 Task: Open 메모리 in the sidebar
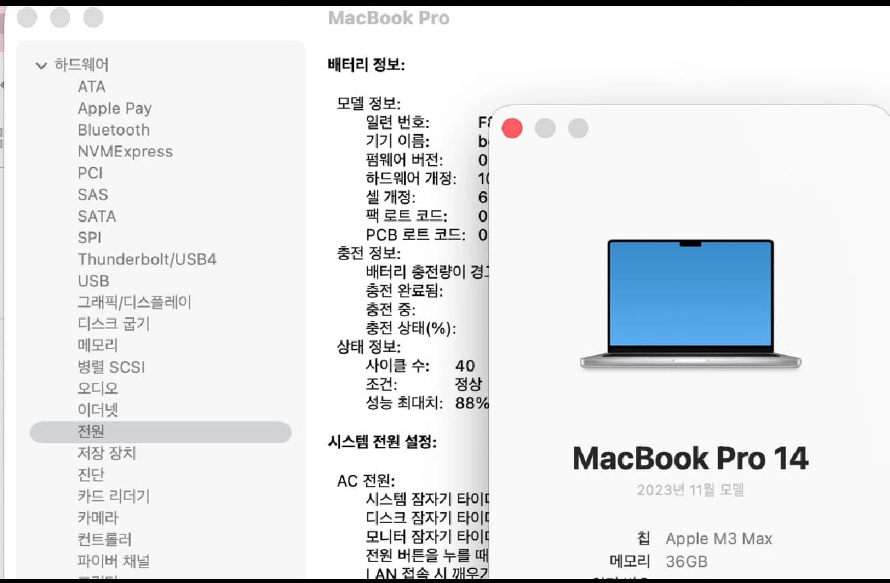pyautogui.click(x=98, y=346)
